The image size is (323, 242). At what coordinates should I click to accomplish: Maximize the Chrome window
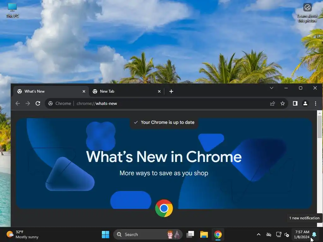[301, 88]
